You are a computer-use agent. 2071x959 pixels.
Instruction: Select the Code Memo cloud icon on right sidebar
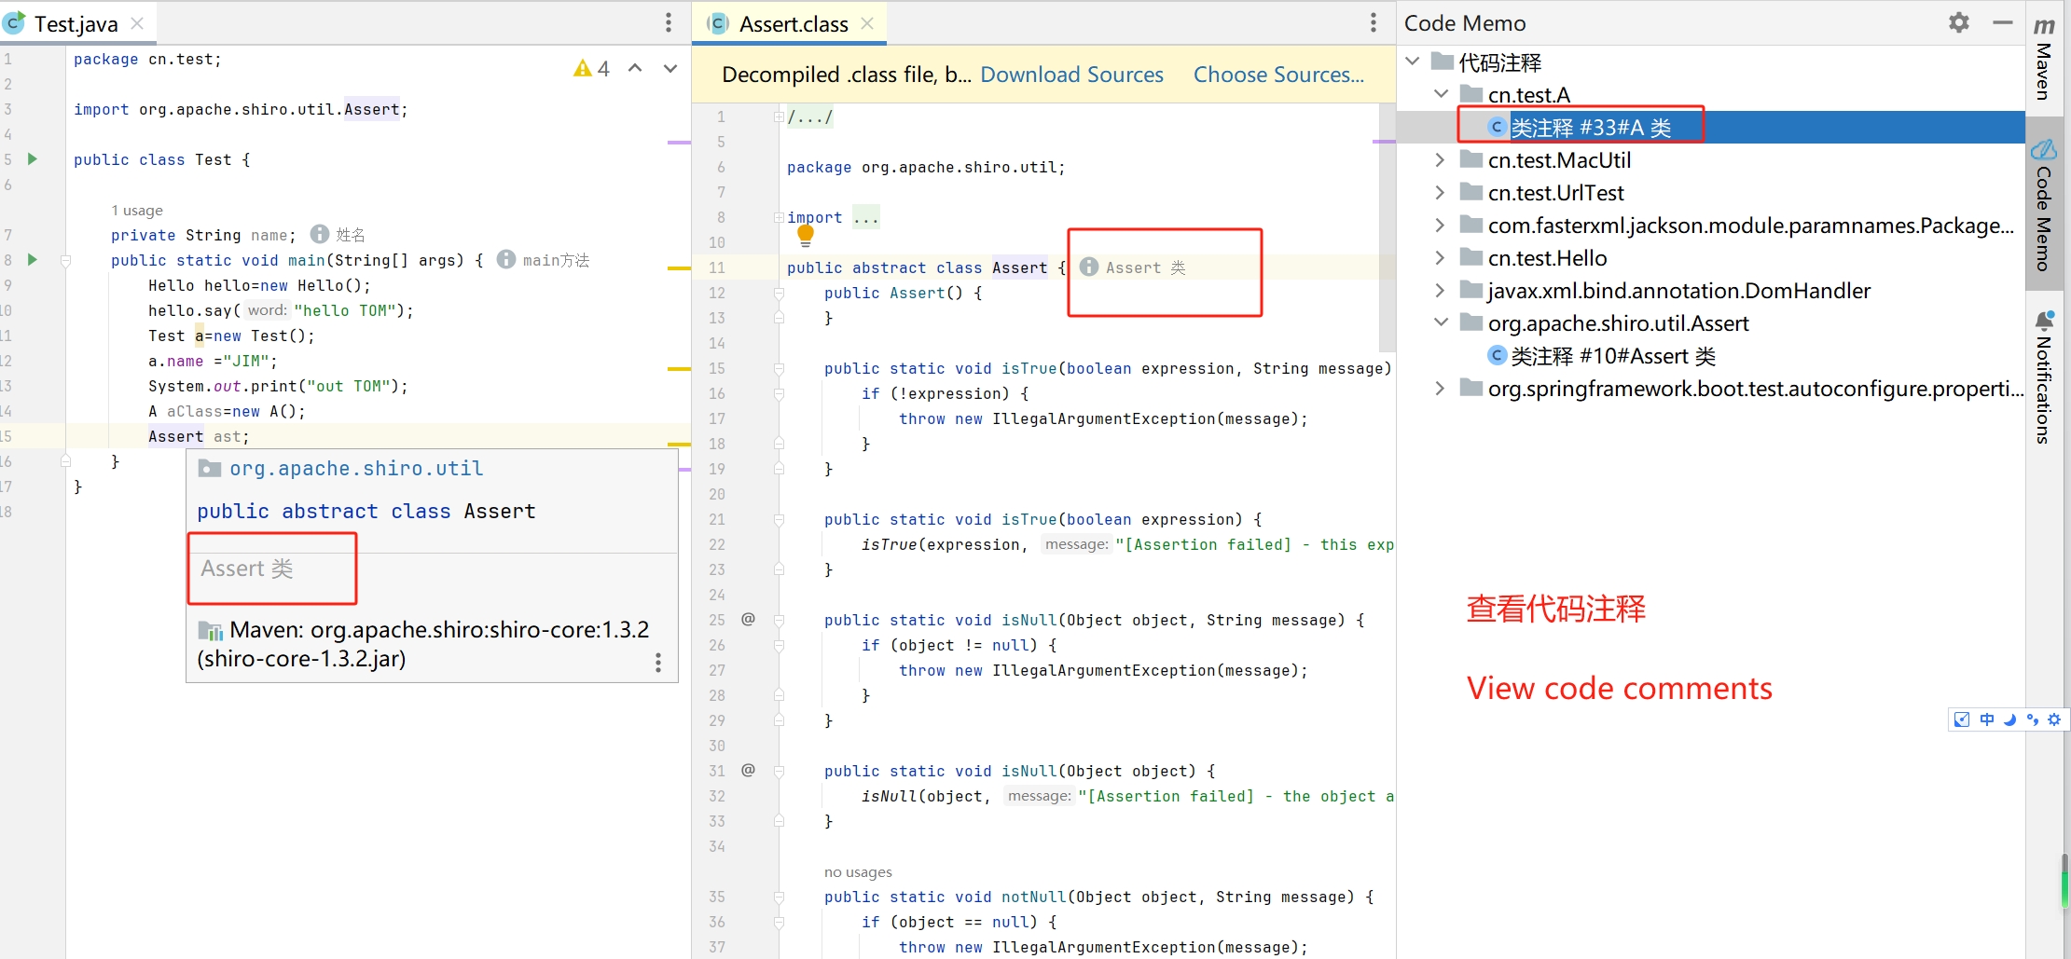click(2046, 149)
